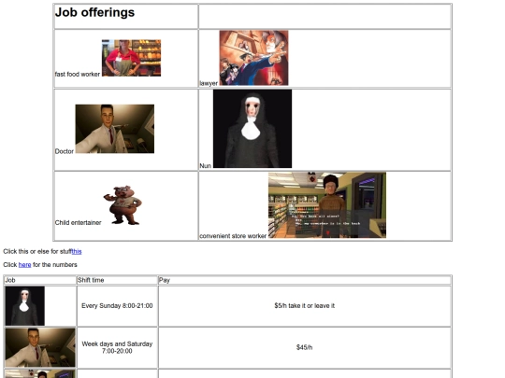The image size is (505, 378).
Task: Click the 'this' link for stuff
Action: pos(77,251)
